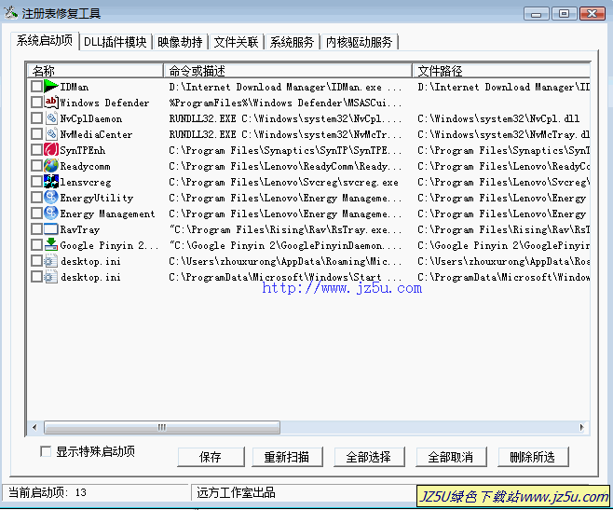Open the 映像劫持 tab
The image size is (613, 510).
click(x=180, y=42)
